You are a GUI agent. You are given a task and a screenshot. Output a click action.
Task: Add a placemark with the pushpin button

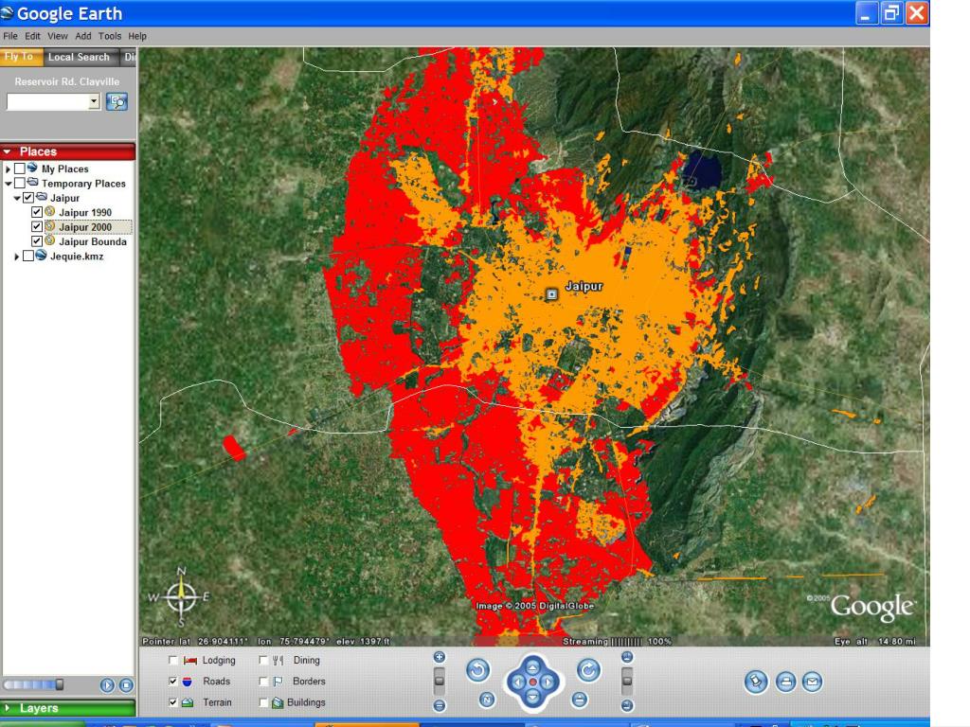coord(756,682)
